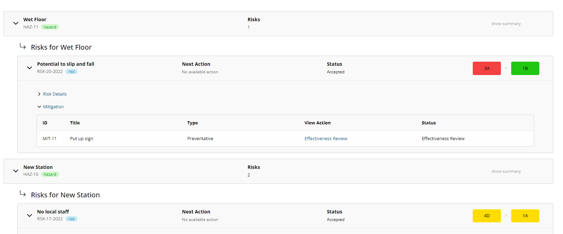The height and width of the screenshot is (234, 563).
Task: Open Effectiveness Review action link for MIT-11
Action: pos(326,139)
